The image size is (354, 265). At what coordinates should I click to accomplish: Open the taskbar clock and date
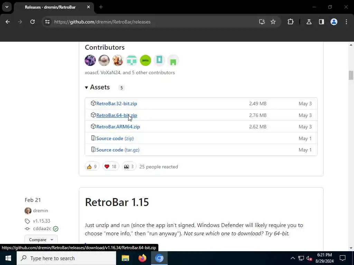coord(324,258)
